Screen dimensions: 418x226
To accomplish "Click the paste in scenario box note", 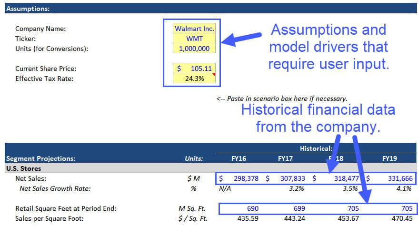I will point(282,98).
